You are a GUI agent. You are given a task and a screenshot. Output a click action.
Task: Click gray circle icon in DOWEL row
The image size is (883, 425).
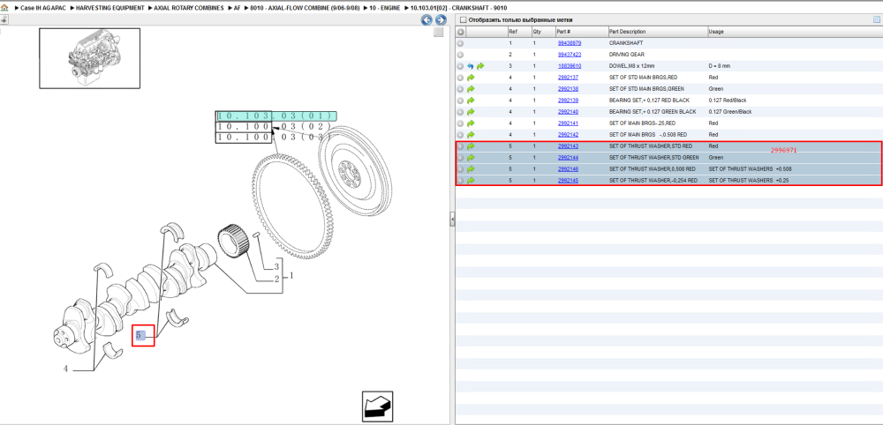(460, 66)
